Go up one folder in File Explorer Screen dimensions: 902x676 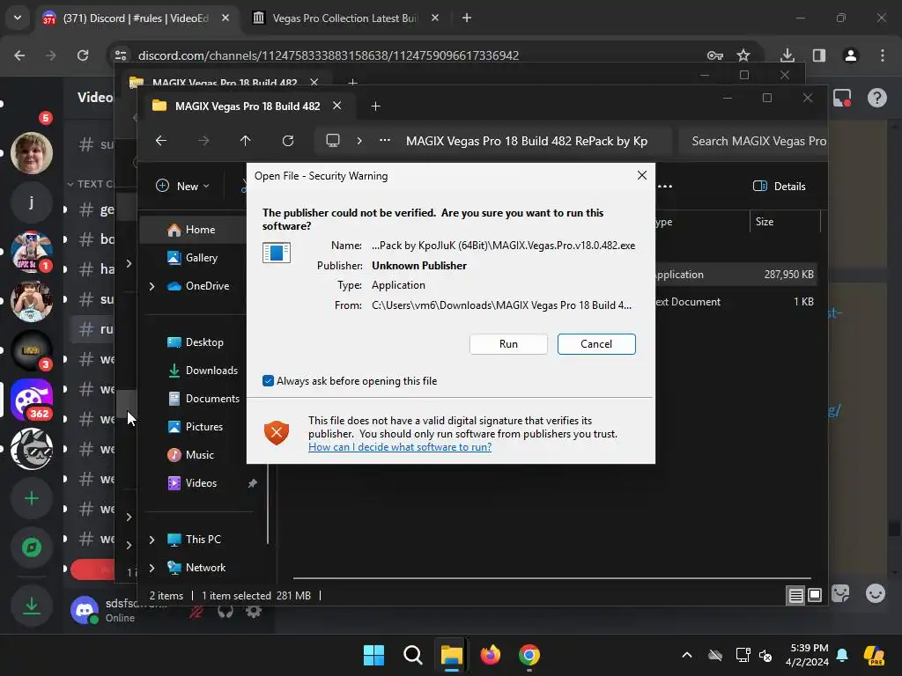point(245,141)
